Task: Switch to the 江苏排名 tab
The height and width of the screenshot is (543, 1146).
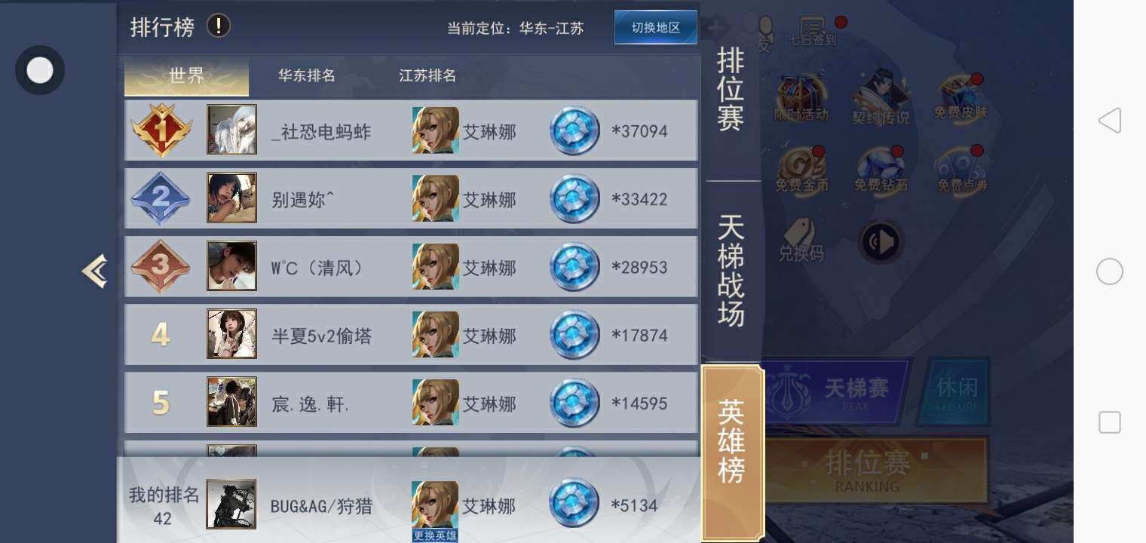Action: point(427,75)
